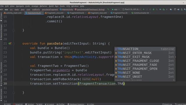Choose TRANSIT_UNSET from completion list
This screenshot has height=105, width=186.
point(145,77)
